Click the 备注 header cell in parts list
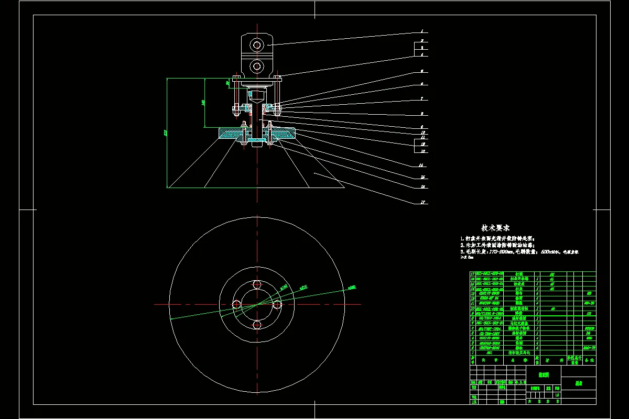The width and height of the screenshot is (629, 419). click(x=589, y=361)
